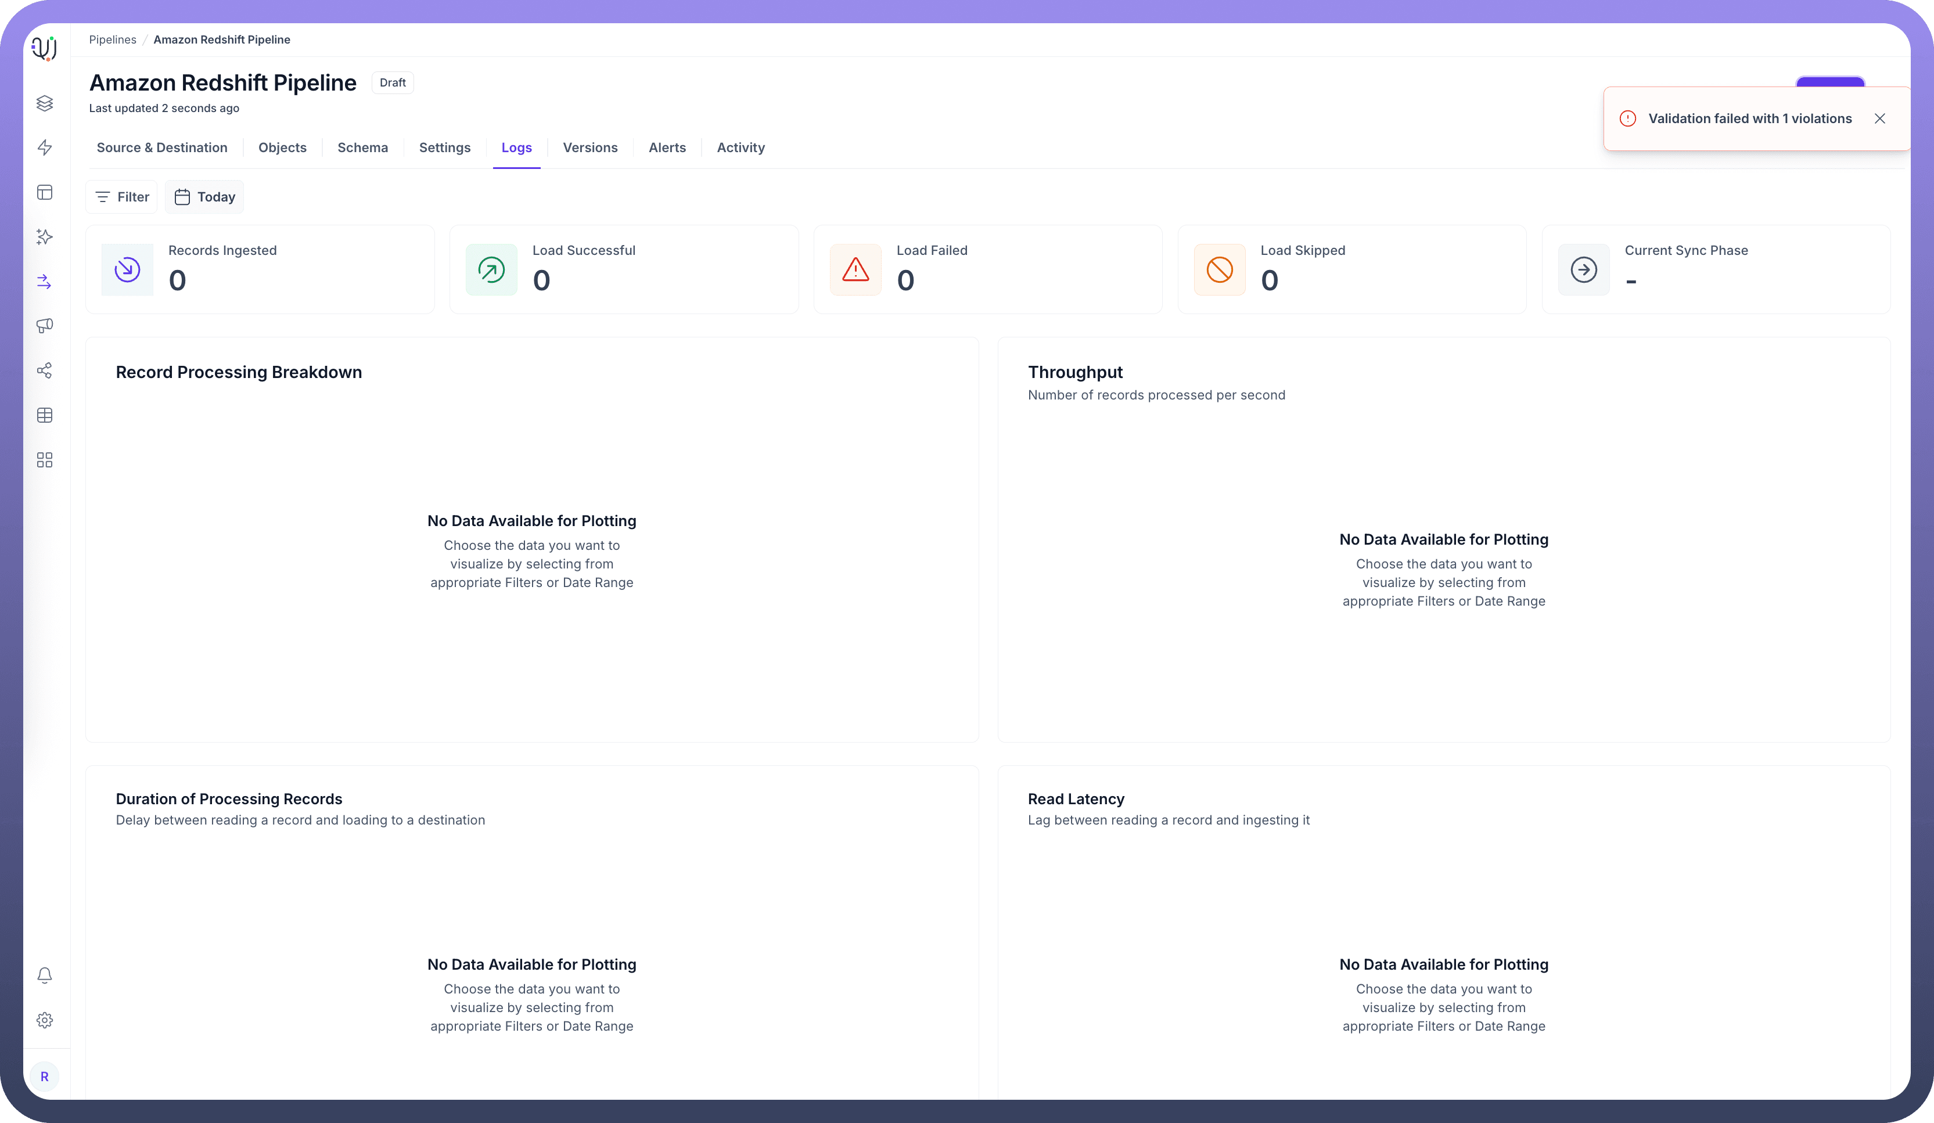Image resolution: width=1934 pixels, height=1123 pixels.
Task: Open the stacked layers sidebar icon
Action: point(45,103)
